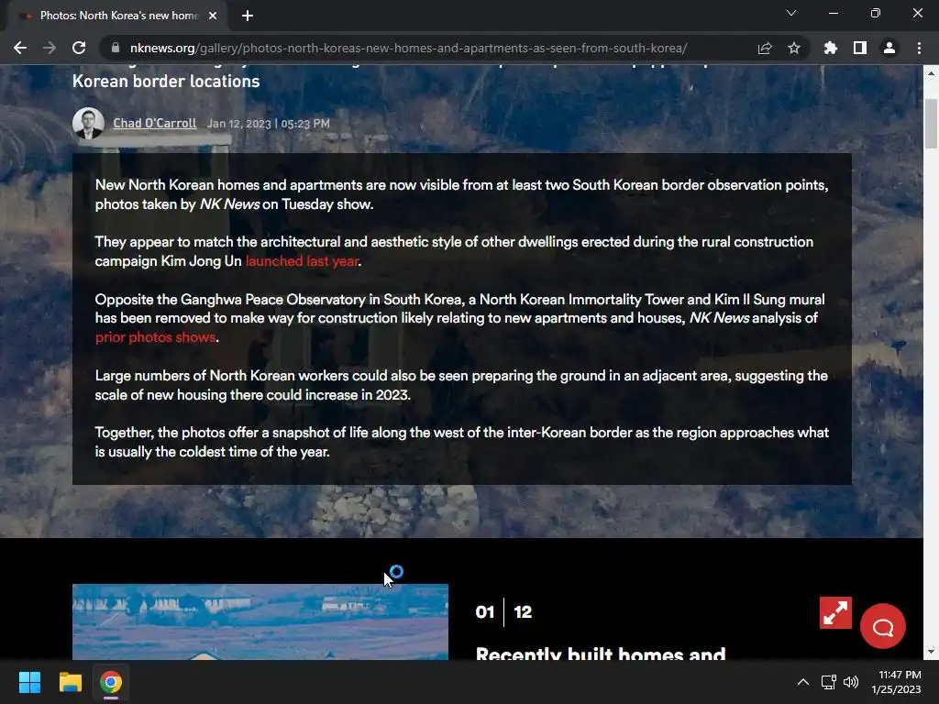This screenshot has width=939, height=704.
Task: Close the NK News photos tab
Action: [213, 16]
